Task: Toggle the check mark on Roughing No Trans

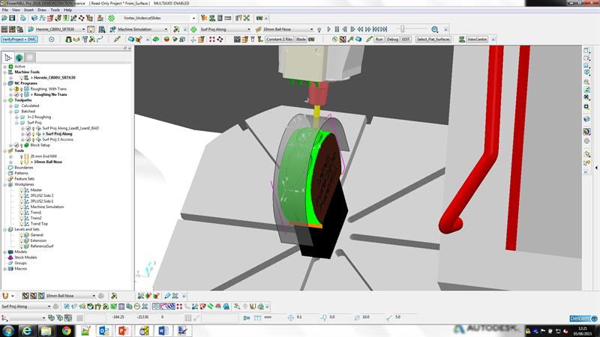Action: tap(16, 94)
